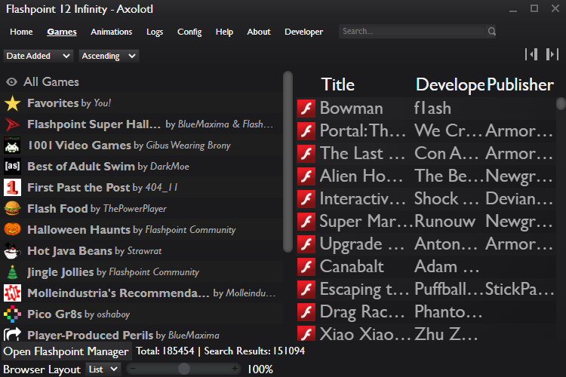Image resolution: width=566 pixels, height=377 pixels.
Task: Open the Date Added sort dropdown
Action: click(x=38, y=56)
